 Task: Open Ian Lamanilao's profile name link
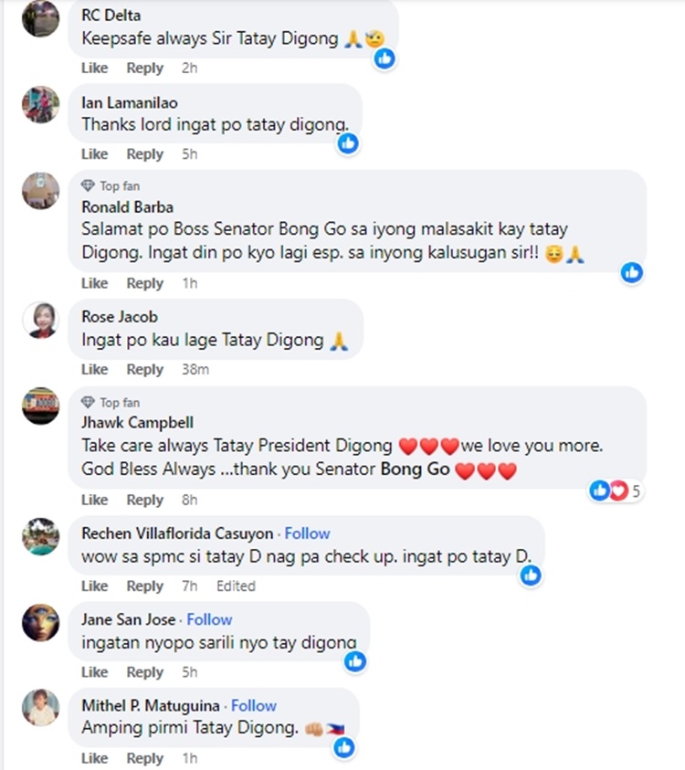(130, 102)
